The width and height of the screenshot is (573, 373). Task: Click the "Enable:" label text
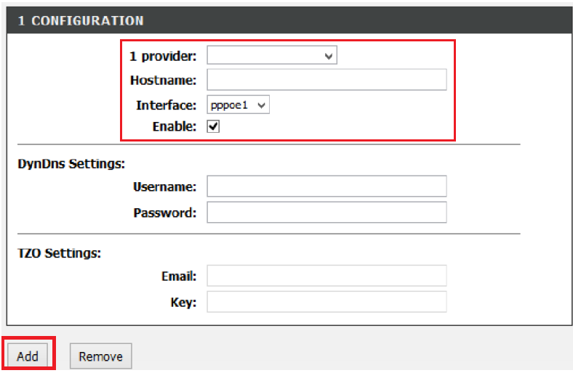coord(175,126)
